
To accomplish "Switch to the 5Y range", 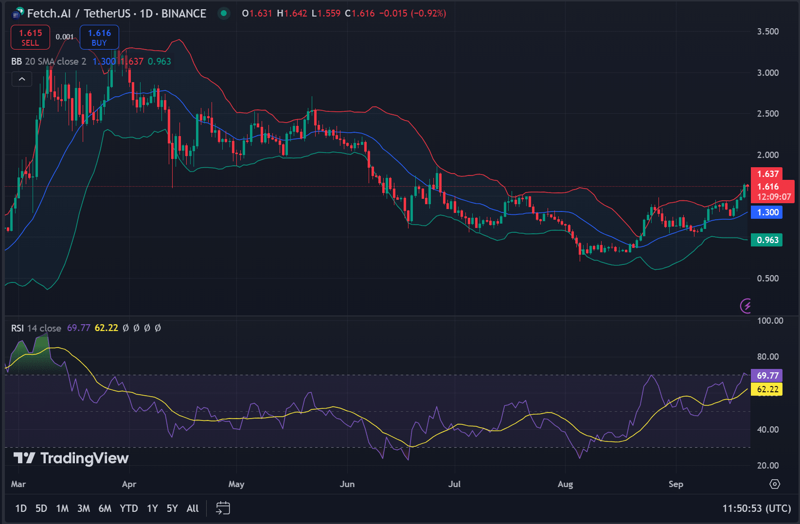I will (x=172, y=508).
